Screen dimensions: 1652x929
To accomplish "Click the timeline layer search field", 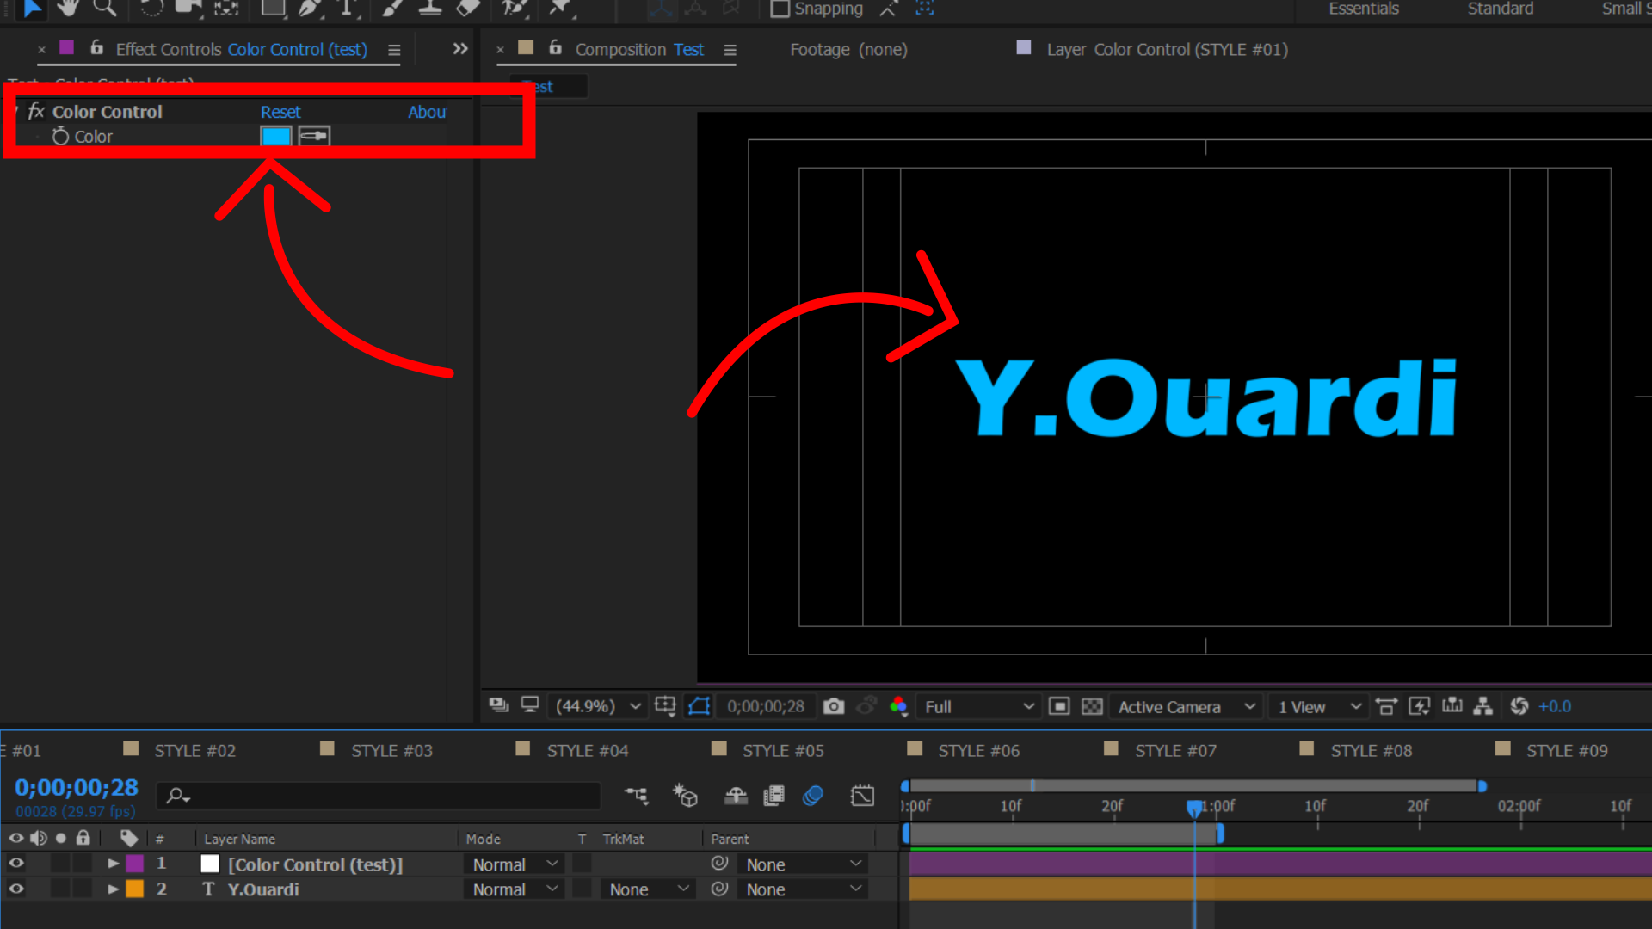I will click(379, 796).
